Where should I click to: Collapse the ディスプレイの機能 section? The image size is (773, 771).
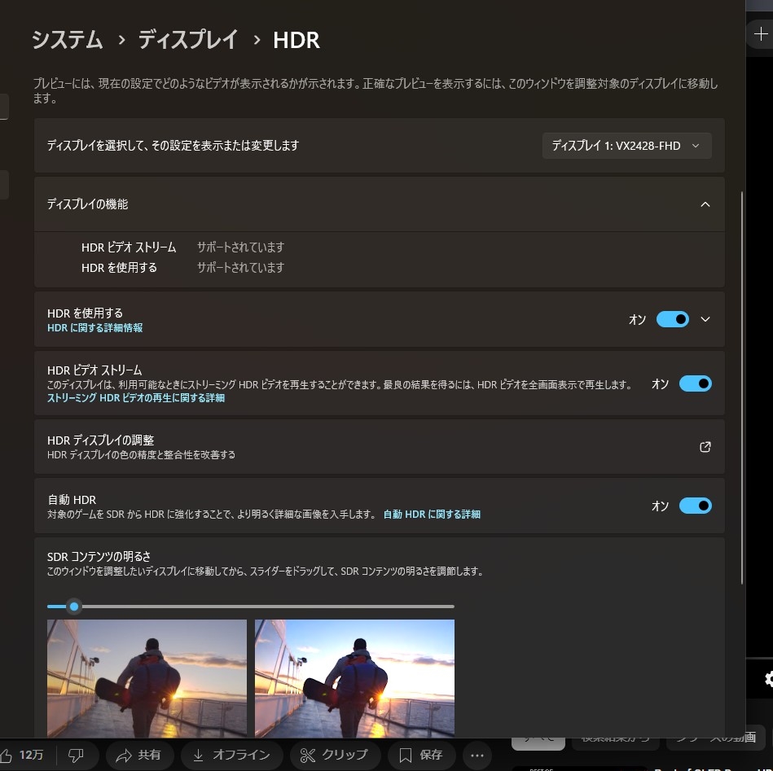point(705,204)
